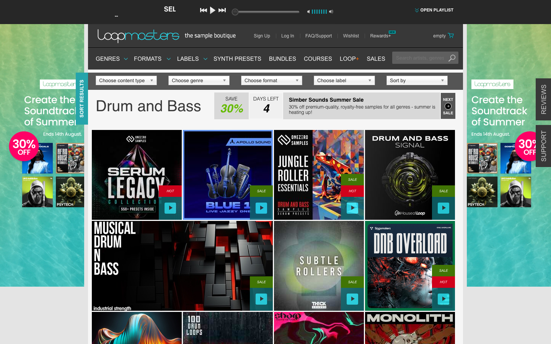The image size is (551, 344).
Task: Open Rewards+ page
Action: pos(380,36)
